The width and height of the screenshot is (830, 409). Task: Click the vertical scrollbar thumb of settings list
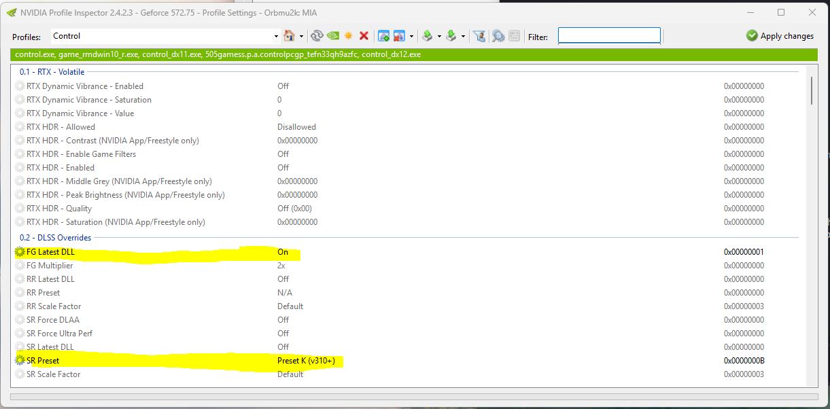pyautogui.click(x=810, y=90)
